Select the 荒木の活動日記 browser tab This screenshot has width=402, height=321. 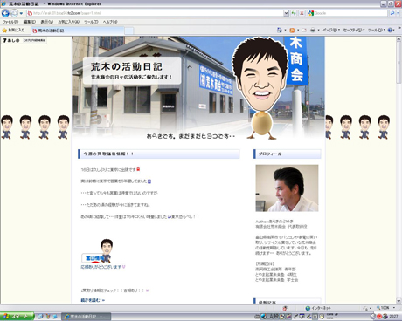[x=77, y=31]
